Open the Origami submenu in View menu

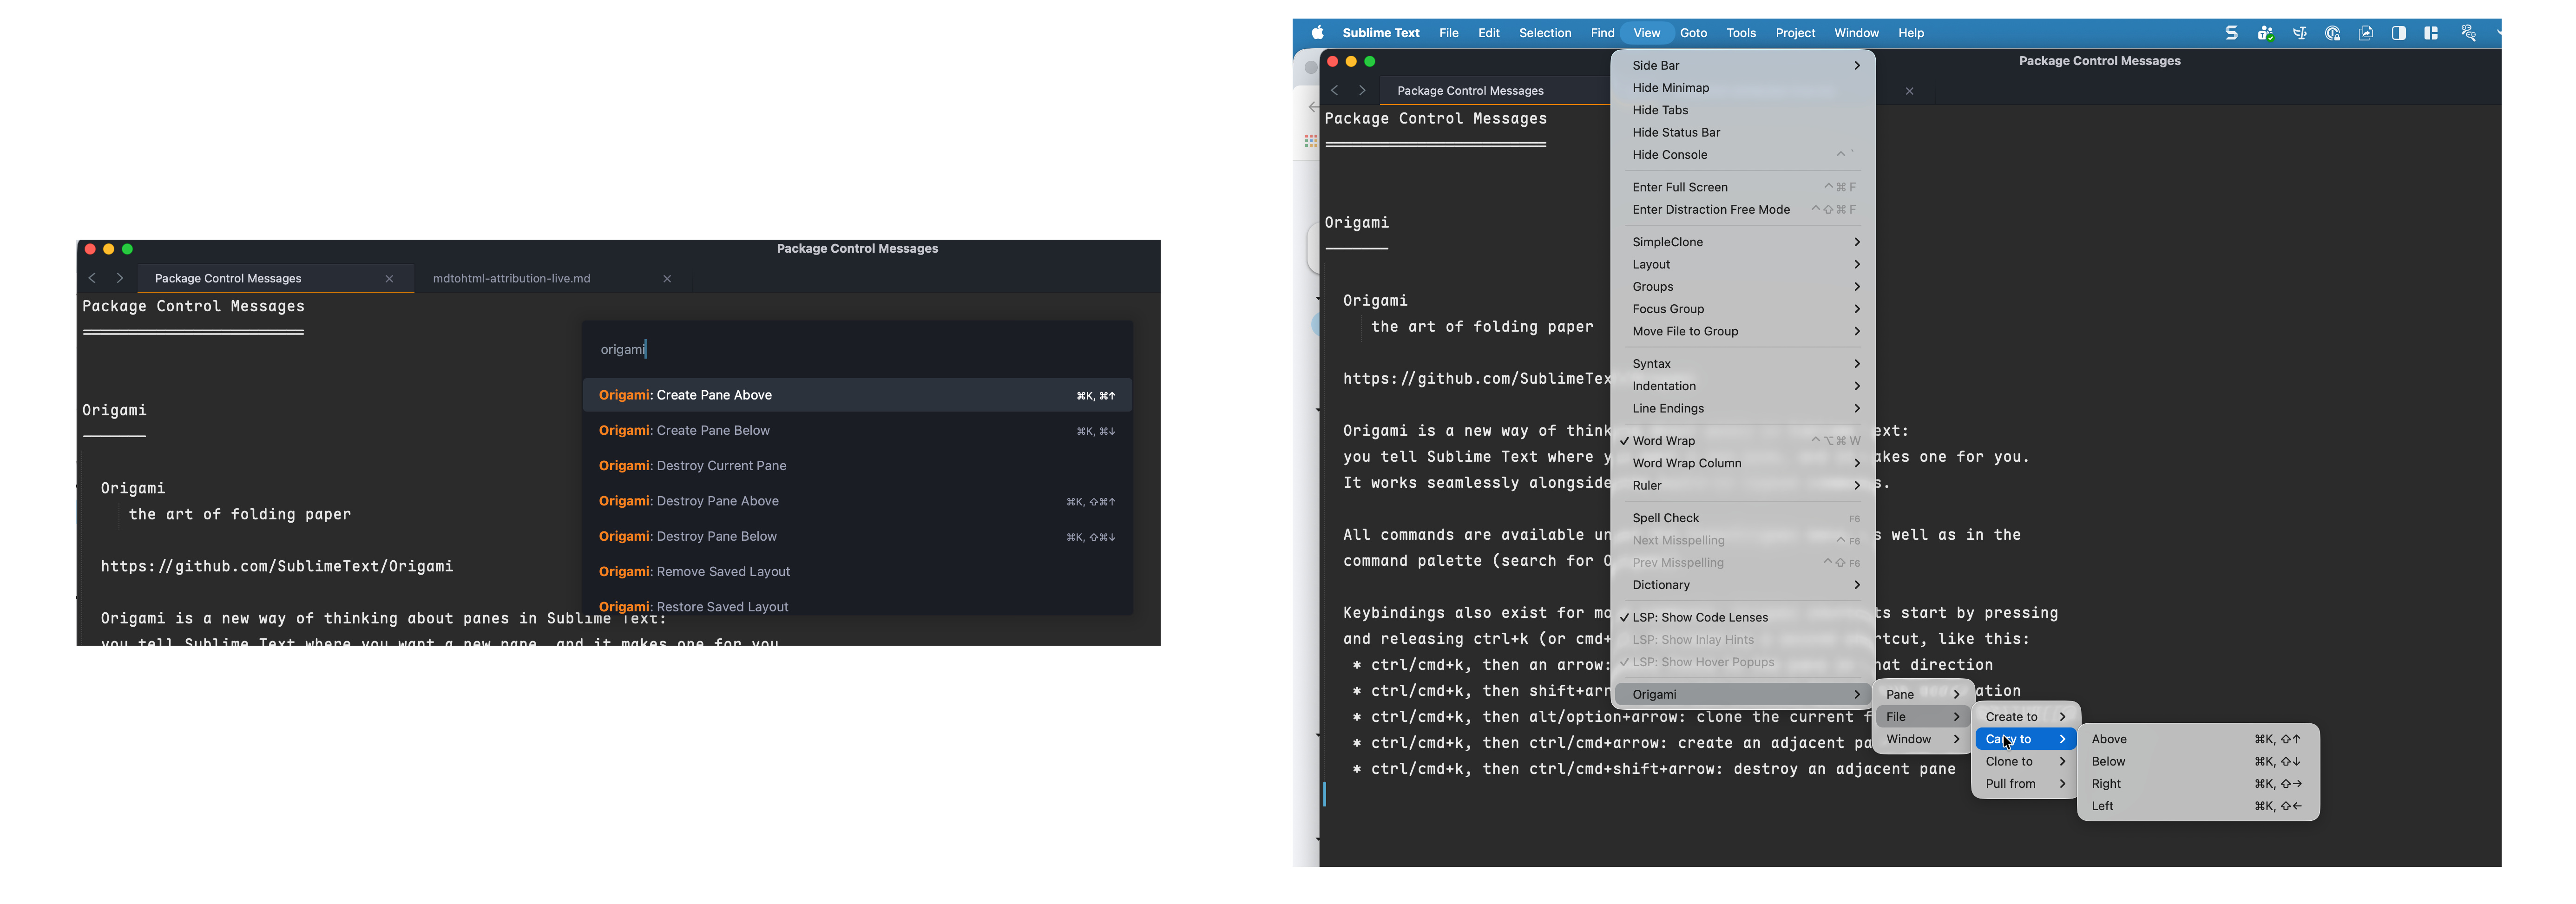(x=1742, y=695)
